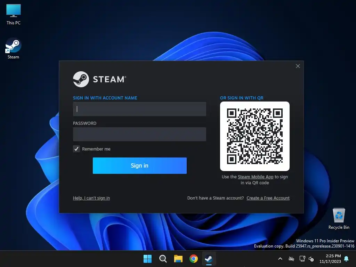356x267 pixels.
Task: Open the Windows Start menu
Action: (x=147, y=259)
